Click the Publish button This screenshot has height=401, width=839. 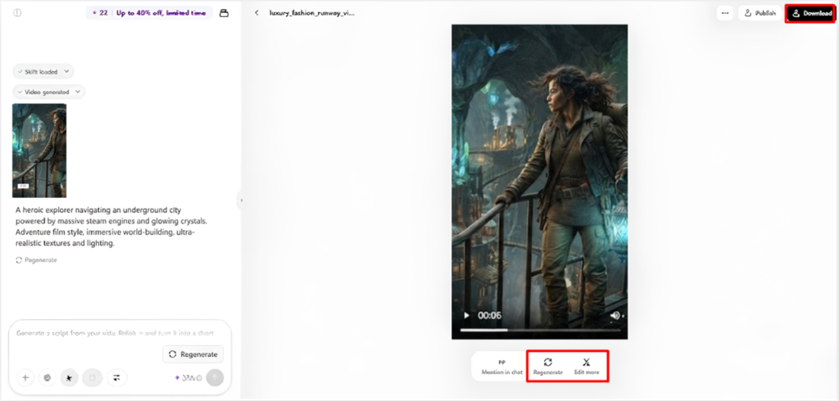(x=760, y=13)
